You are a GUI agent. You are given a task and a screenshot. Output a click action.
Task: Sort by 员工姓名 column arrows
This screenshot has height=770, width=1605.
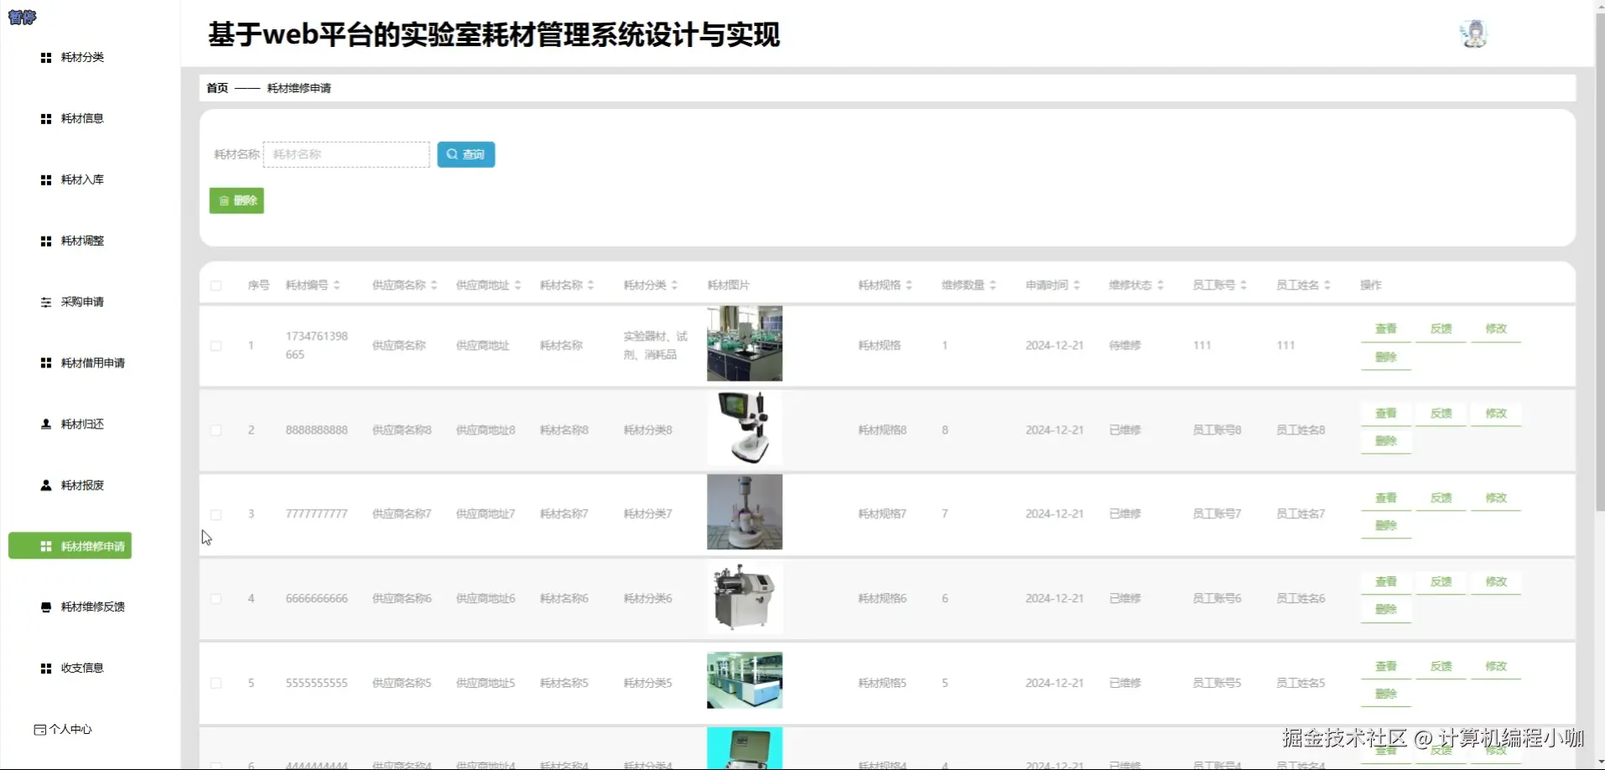[1327, 286]
